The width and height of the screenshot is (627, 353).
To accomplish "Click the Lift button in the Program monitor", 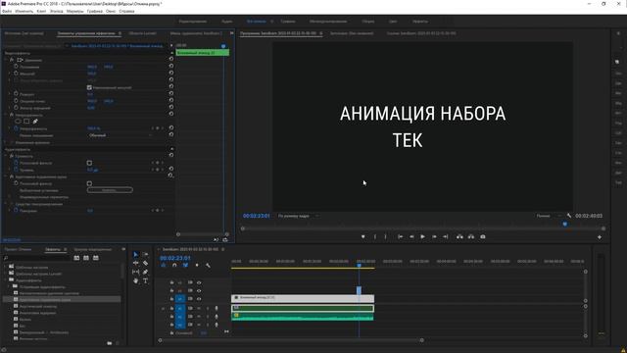I will click(459, 237).
